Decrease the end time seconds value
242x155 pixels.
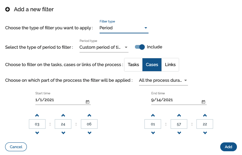point(205,133)
